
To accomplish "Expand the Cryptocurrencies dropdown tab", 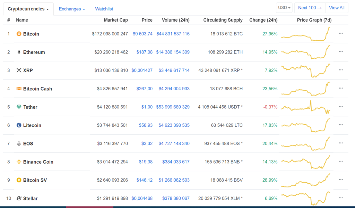I will [x=28, y=9].
